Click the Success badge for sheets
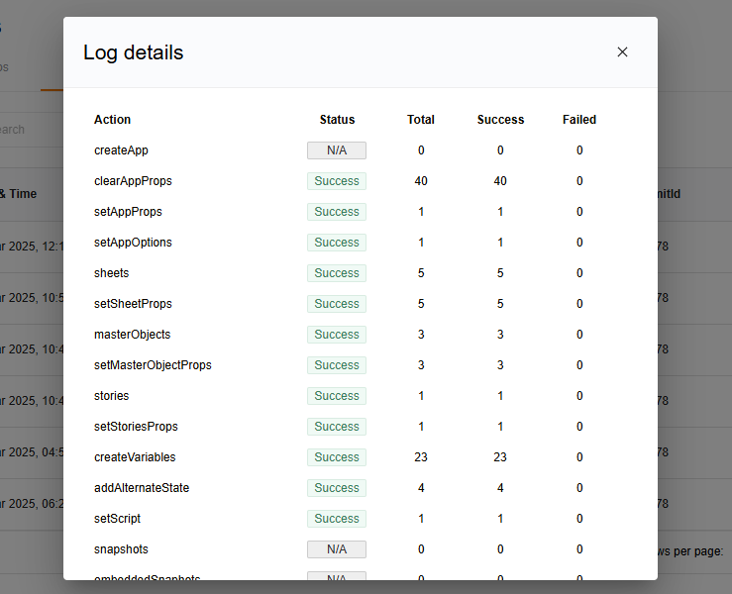The image size is (732, 594). tap(337, 273)
